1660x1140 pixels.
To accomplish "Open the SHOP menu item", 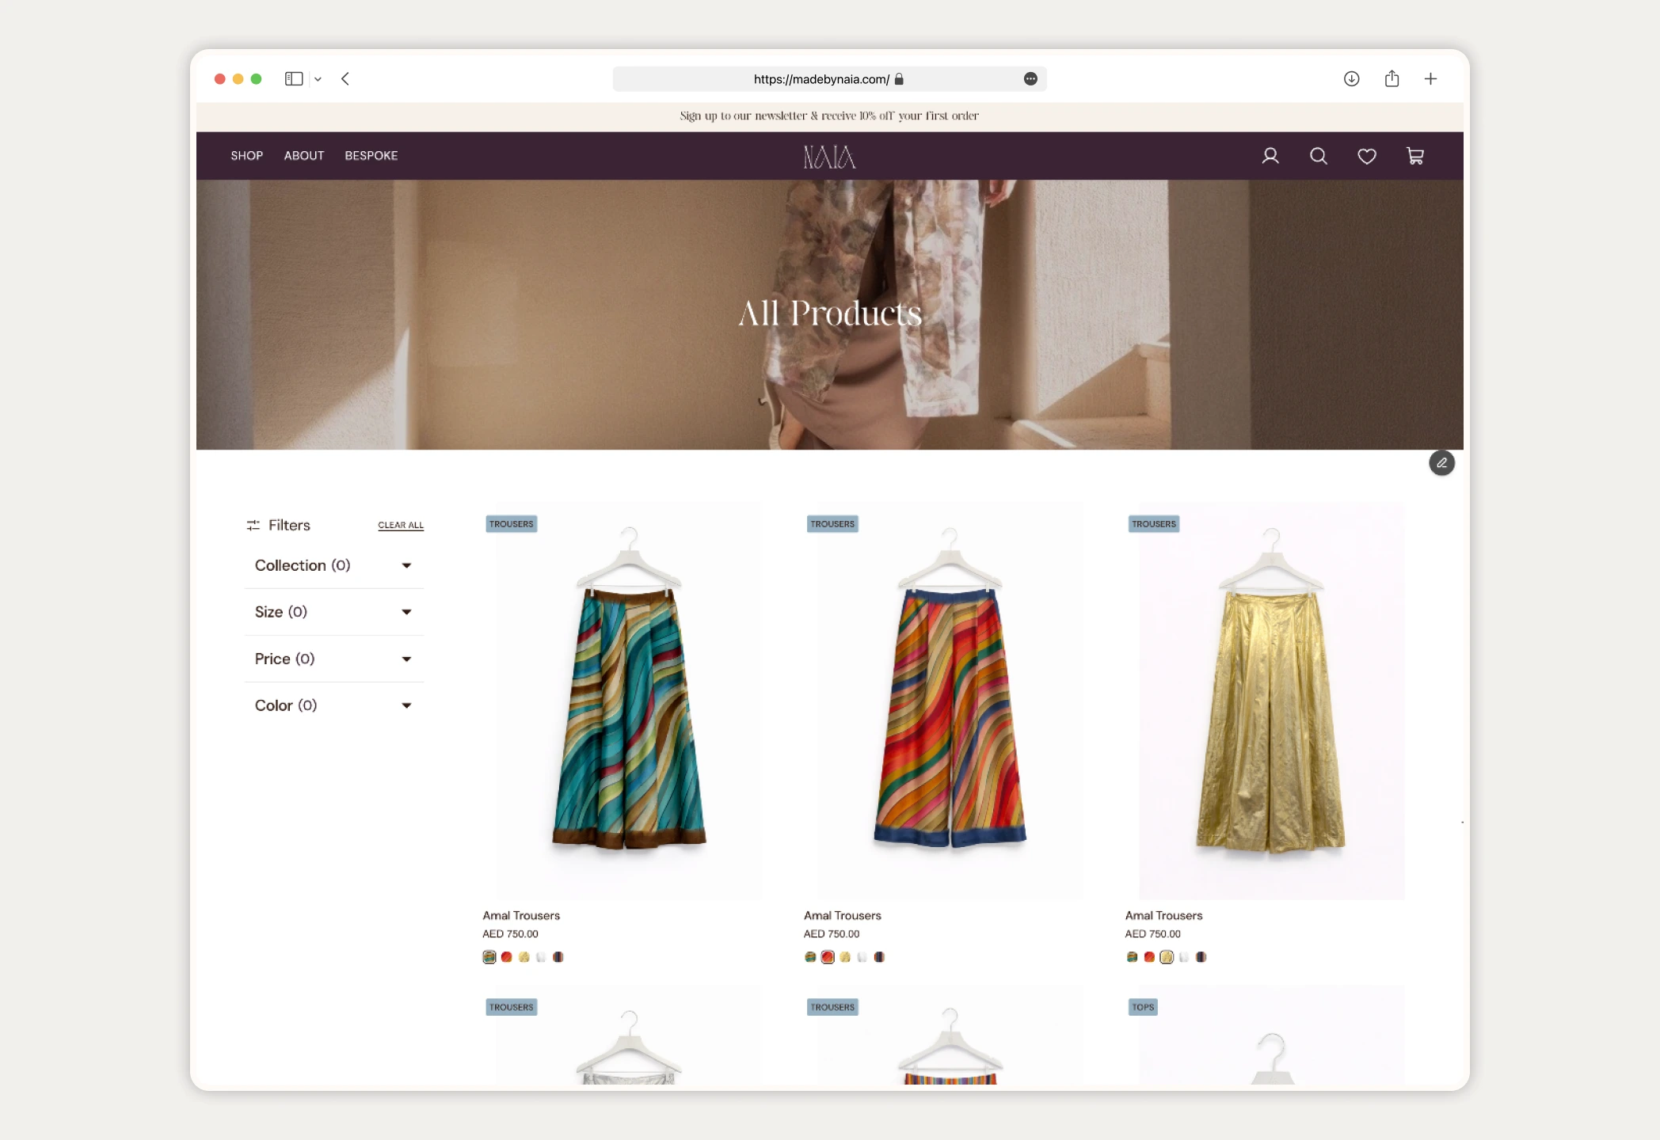I will (x=246, y=156).
